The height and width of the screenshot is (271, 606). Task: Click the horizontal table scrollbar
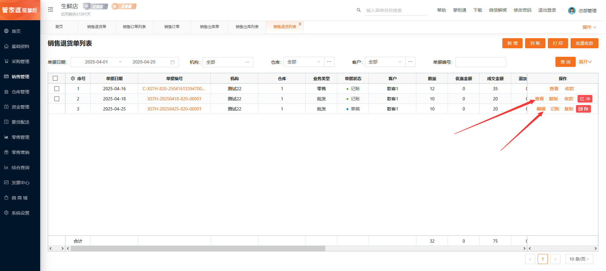coord(198,249)
